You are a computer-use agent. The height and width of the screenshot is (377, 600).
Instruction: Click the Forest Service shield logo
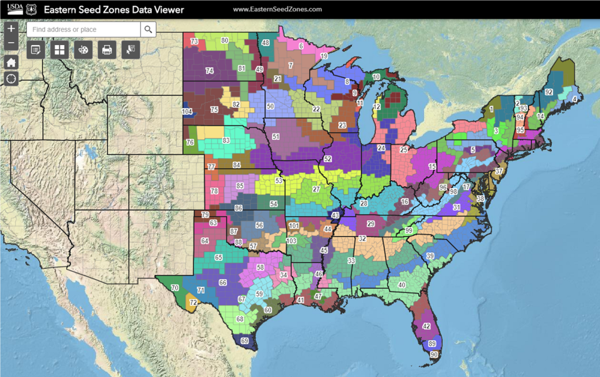point(31,9)
